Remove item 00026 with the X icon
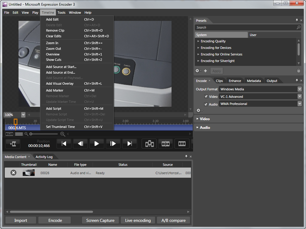The width and height of the screenshot is (306, 229). [x=13, y=173]
